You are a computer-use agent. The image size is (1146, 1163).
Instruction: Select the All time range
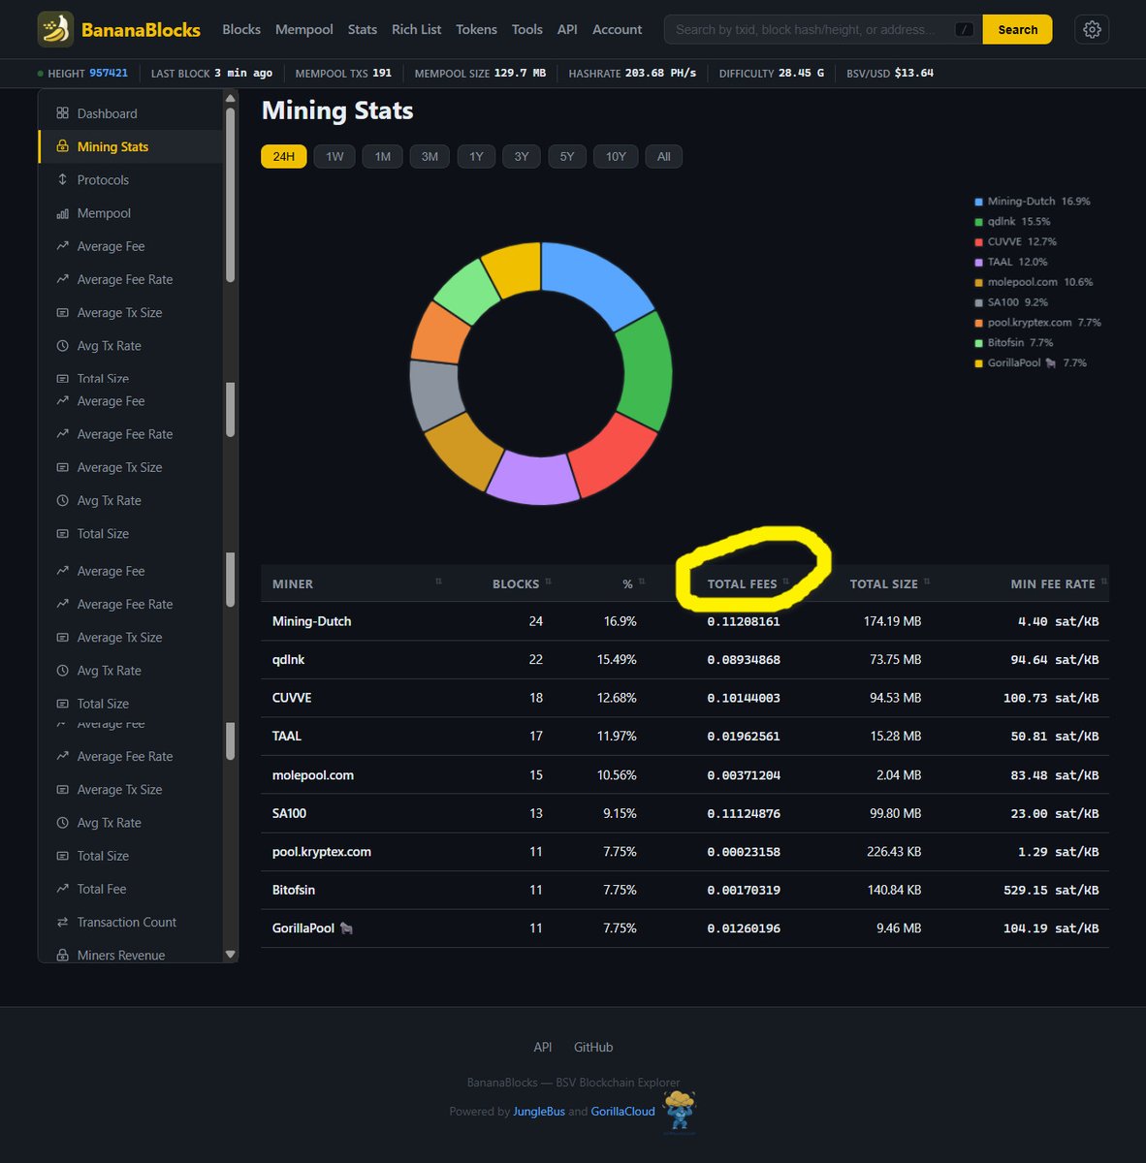point(664,156)
